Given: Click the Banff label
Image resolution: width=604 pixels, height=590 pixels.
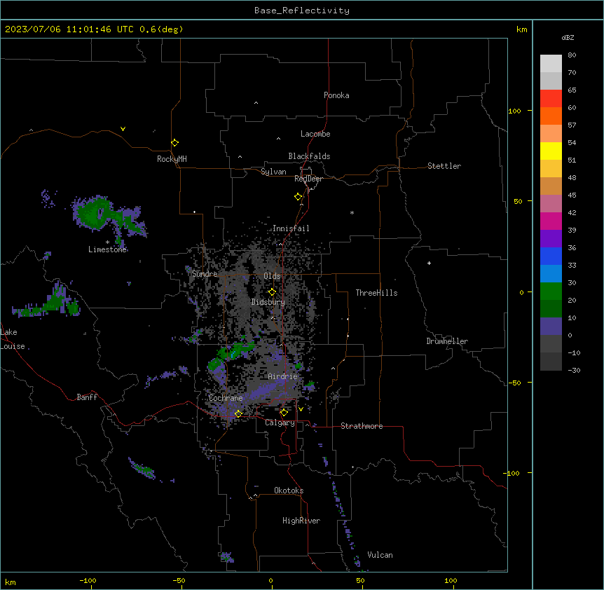Looking at the screenshot, I should 87,397.
